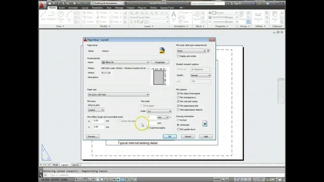
Task: Click Cancel in the Page Setup dialog
Action: point(188,136)
